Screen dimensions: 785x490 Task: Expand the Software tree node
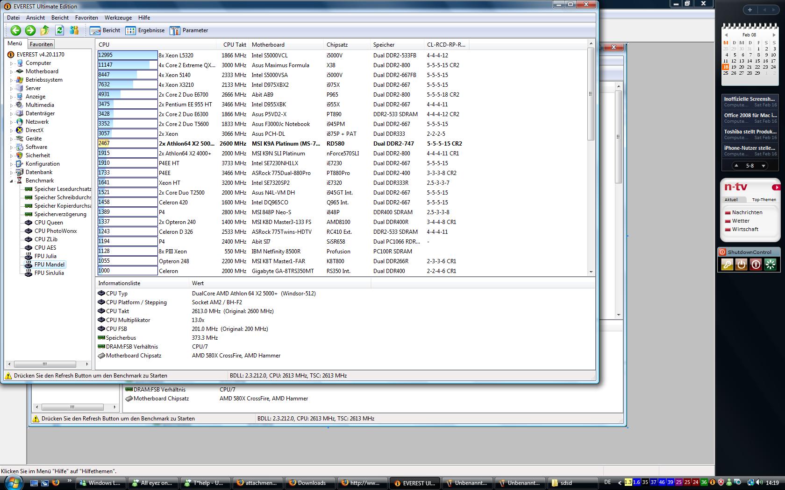12,147
